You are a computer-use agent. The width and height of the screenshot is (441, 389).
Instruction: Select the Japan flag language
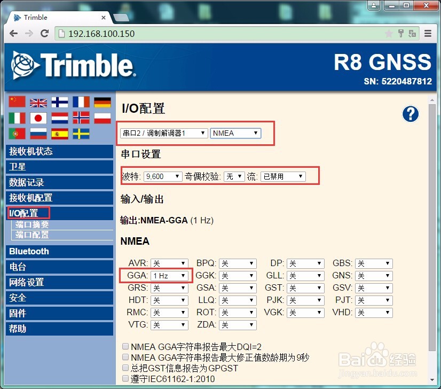tap(38, 118)
